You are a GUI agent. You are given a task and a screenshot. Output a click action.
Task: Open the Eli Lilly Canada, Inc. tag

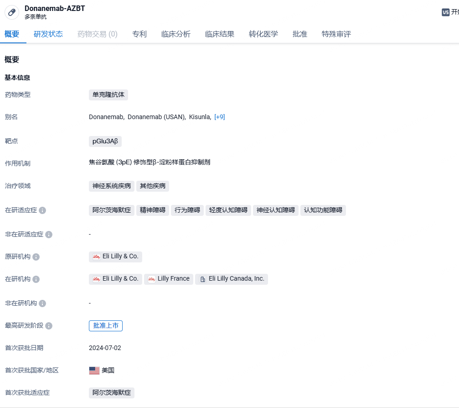tap(232, 279)
